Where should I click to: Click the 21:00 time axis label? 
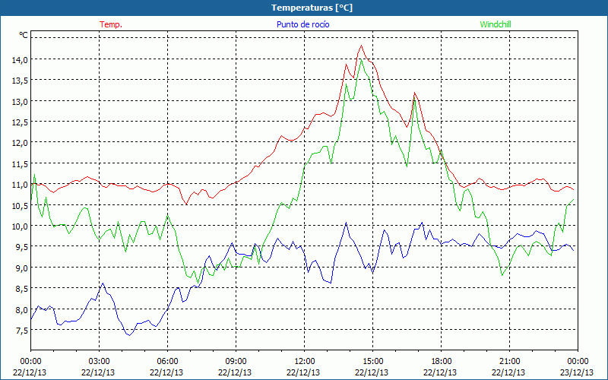click(509, 362)
